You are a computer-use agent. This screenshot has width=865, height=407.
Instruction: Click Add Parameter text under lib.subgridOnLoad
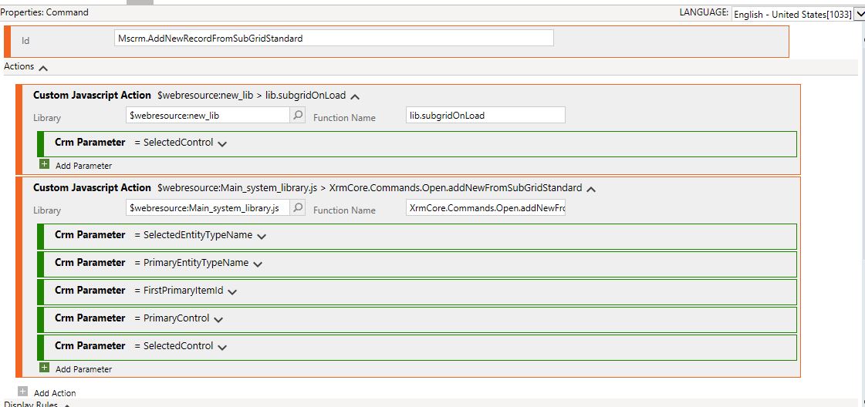click(84, 165)
